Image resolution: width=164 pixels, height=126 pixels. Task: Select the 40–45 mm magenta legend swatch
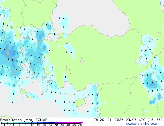(70, 123)
